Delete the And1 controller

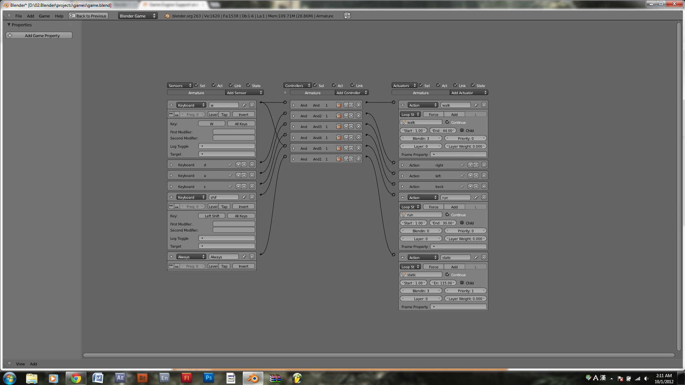[358, 159]
